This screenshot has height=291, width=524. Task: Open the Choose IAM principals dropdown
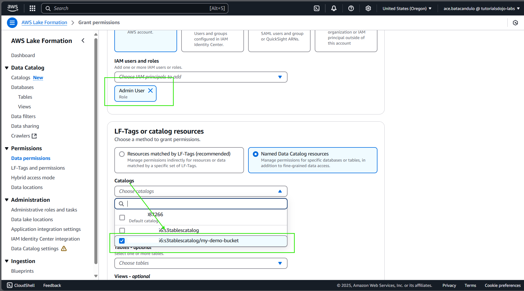(x=201, y=77)
